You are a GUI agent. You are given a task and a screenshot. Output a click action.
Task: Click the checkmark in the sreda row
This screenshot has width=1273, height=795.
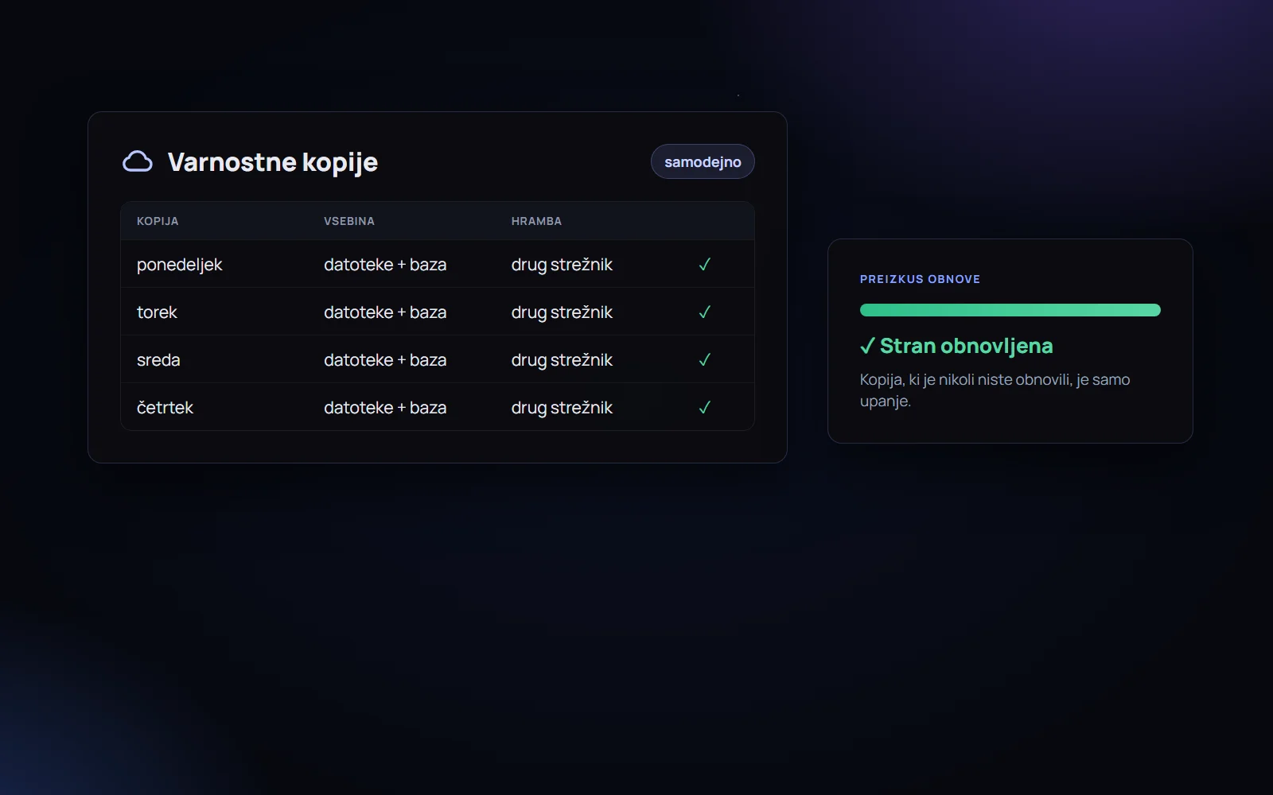tap(704, 360)
